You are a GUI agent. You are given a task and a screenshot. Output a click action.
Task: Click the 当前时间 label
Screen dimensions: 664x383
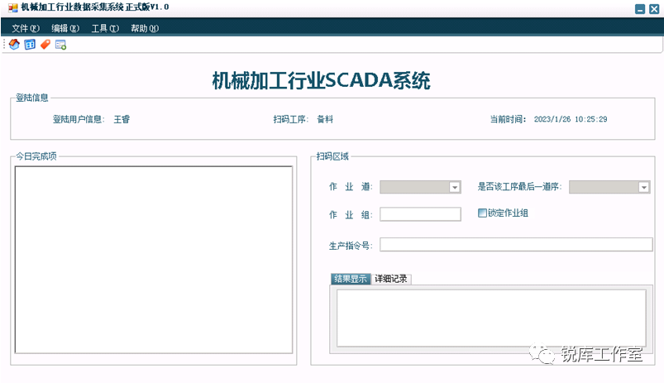(509, 119)
